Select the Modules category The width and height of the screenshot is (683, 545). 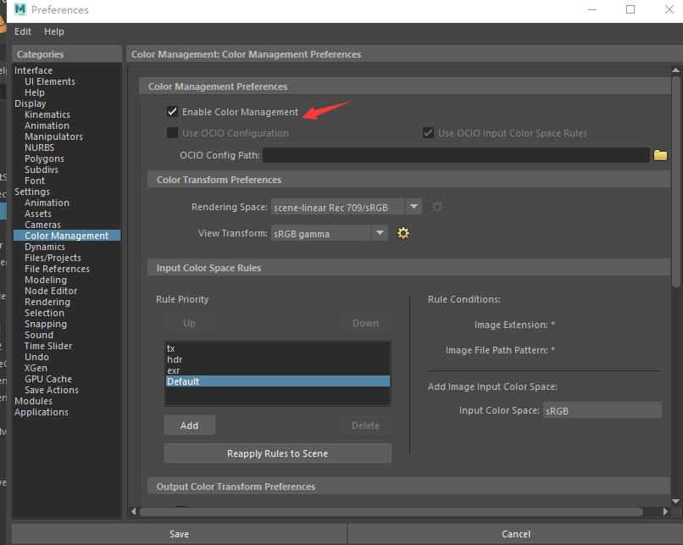33,401
